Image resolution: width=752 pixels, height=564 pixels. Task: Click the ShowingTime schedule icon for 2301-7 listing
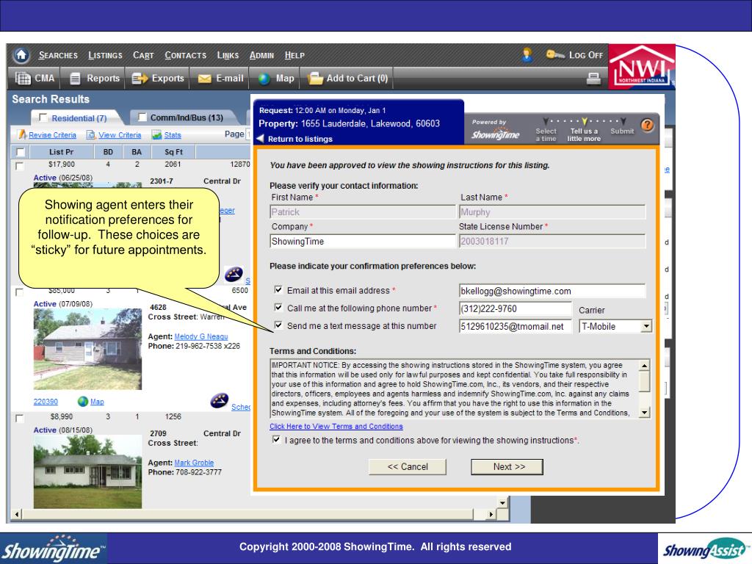(x=234, y=275)
